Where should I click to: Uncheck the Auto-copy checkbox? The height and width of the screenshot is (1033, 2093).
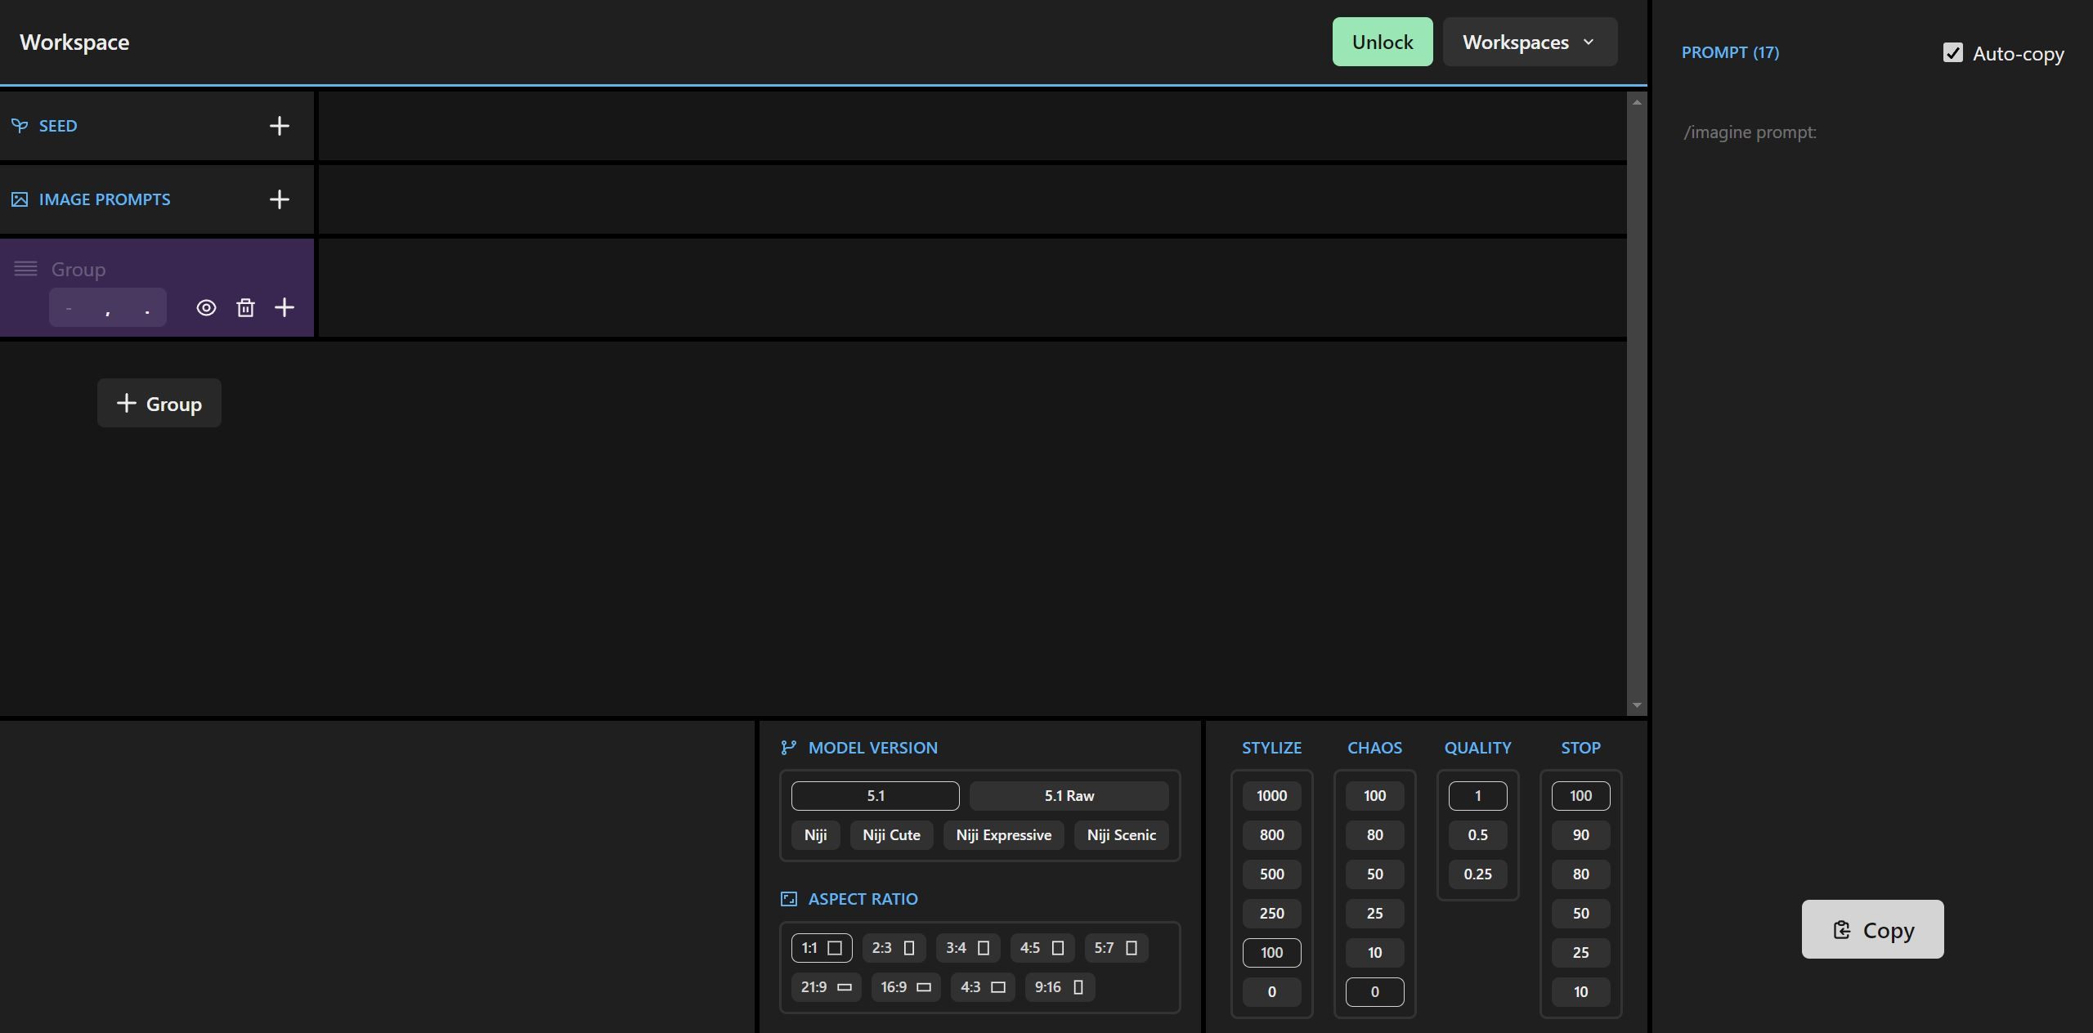click(x=1953, y=52)
